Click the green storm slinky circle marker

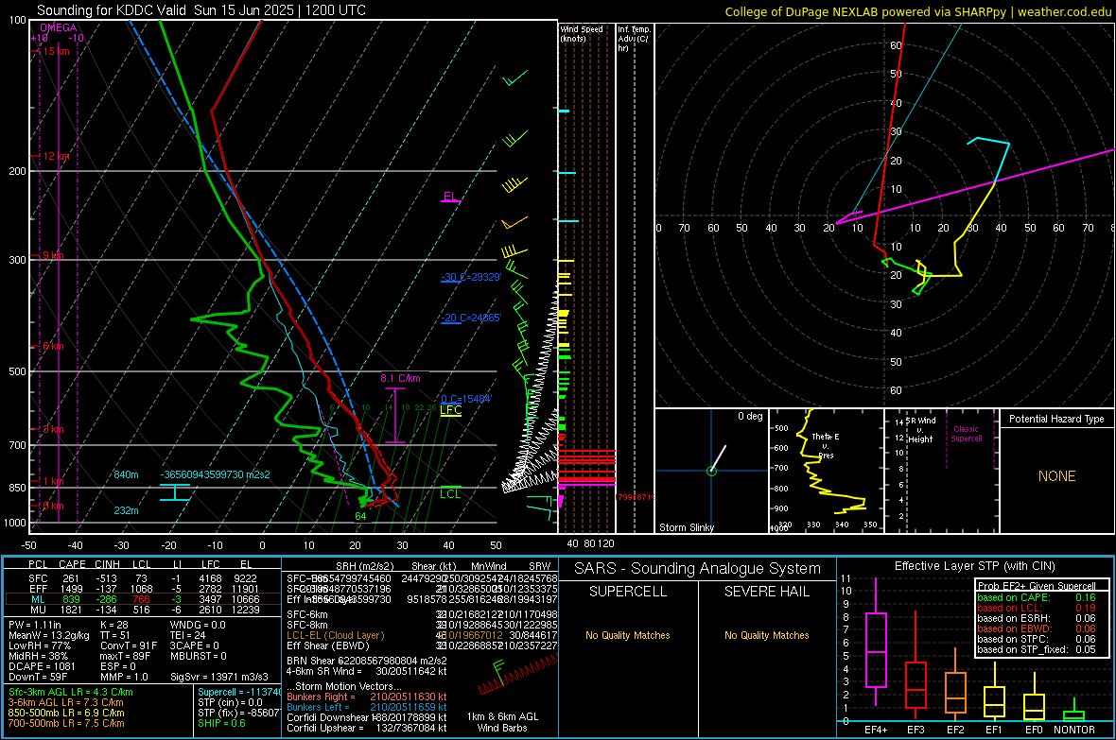tap(711, 471)
